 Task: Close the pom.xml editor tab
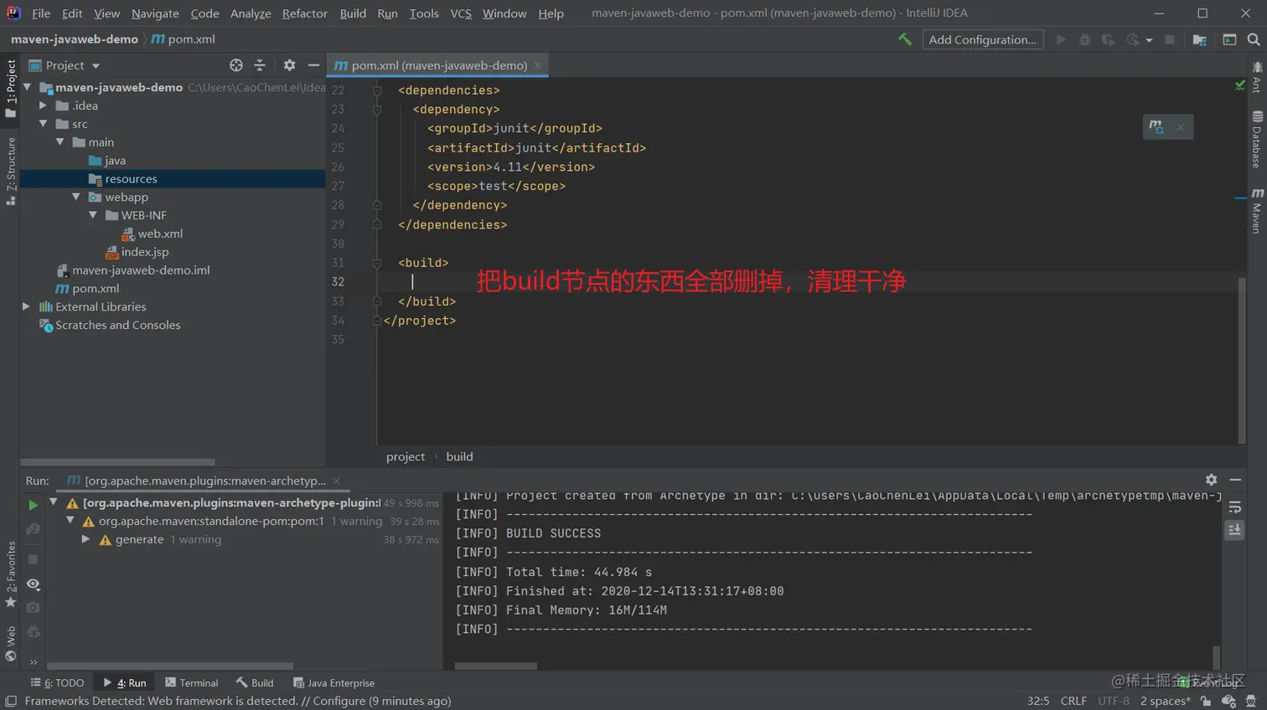[x=538, y=65]
